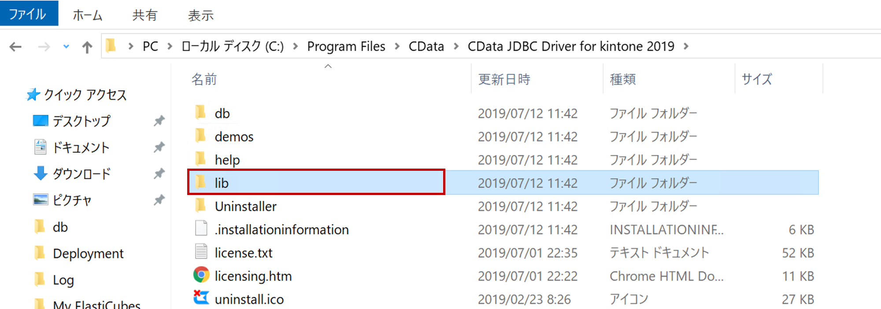Navigate to Program Files breadcrumb

point(346,46)
